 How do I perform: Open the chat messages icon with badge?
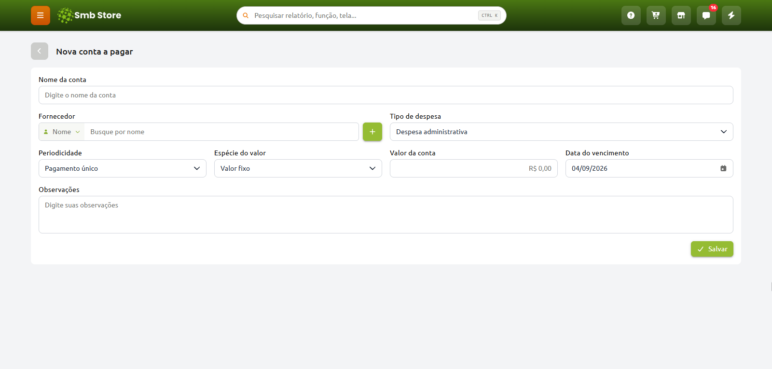point(706,15)
